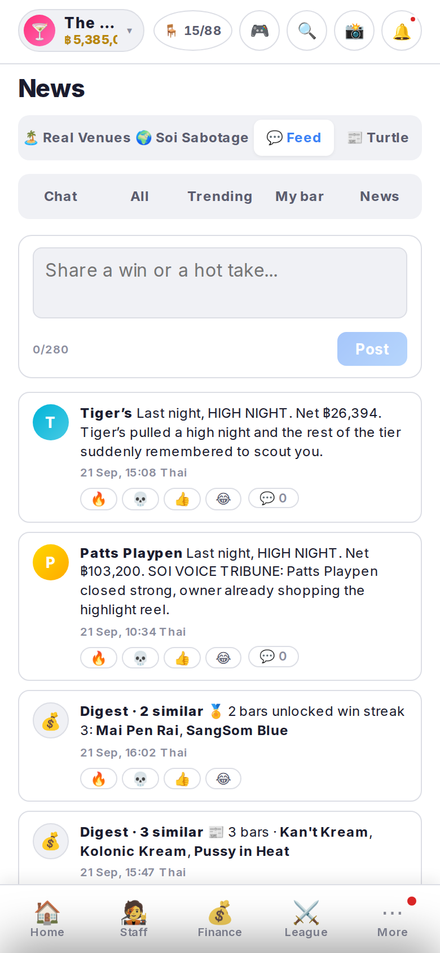Tap the camera icon in the header

[354, 30]
